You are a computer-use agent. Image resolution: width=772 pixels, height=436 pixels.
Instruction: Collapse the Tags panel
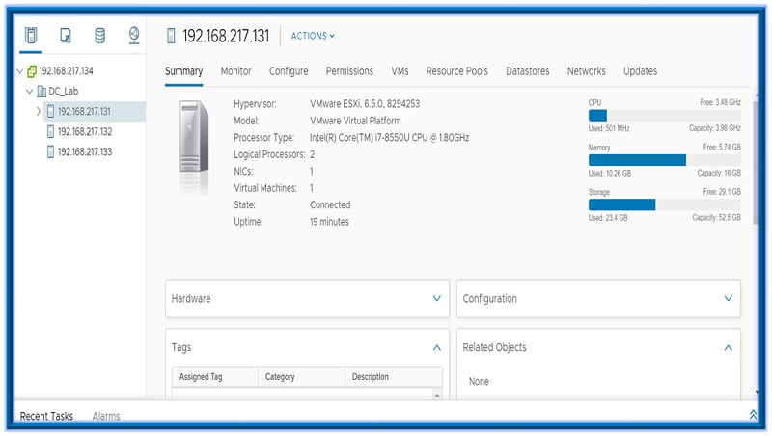pyautogui.click(x=436, y=347)
